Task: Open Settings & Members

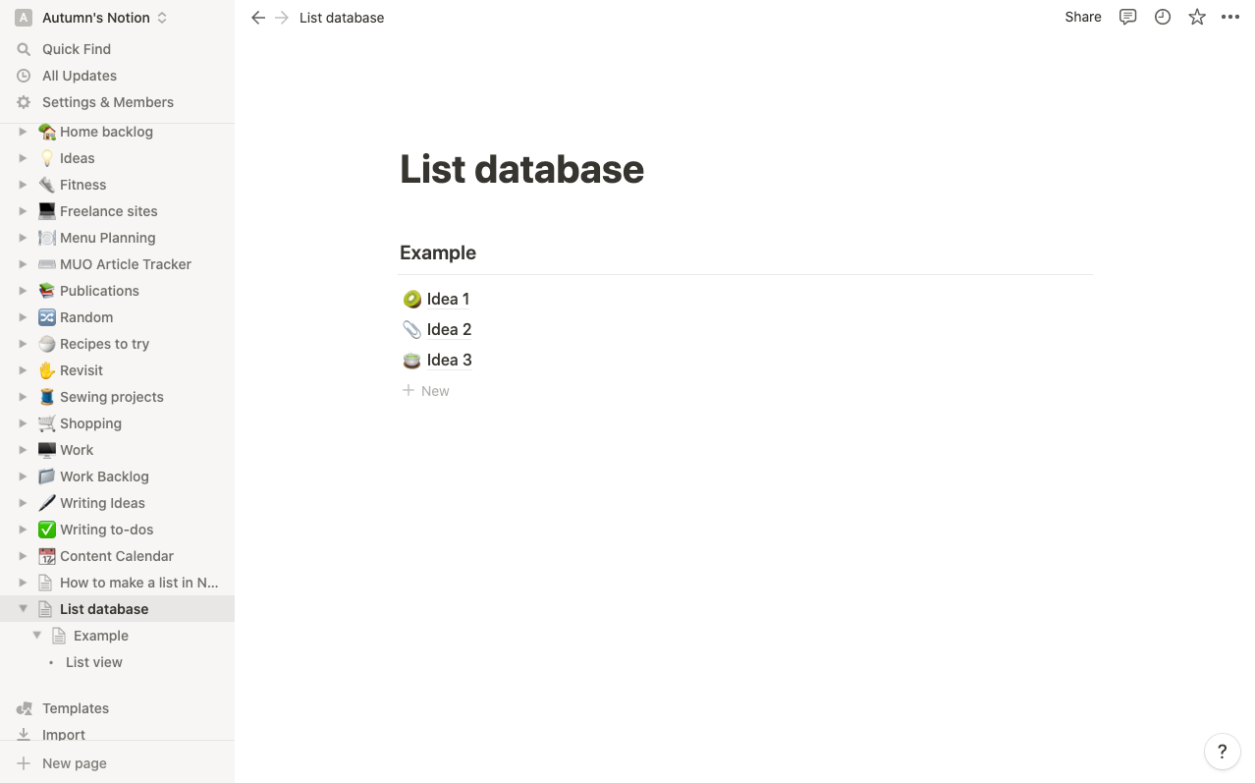Action: click(108, 102)
